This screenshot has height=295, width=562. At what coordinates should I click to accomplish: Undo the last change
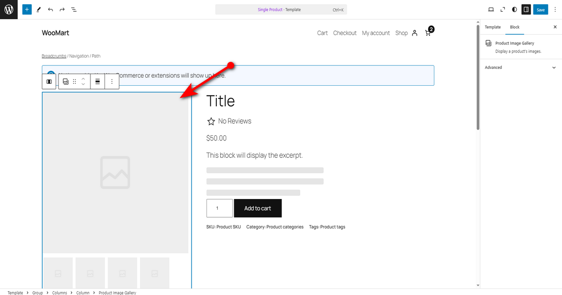(x=51, y=9)
